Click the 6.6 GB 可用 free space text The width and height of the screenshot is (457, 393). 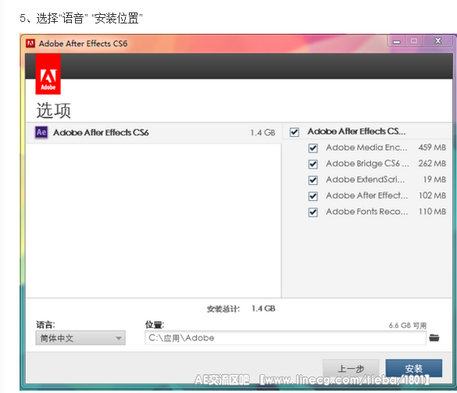pyautogui.click(x=408, y=326)
